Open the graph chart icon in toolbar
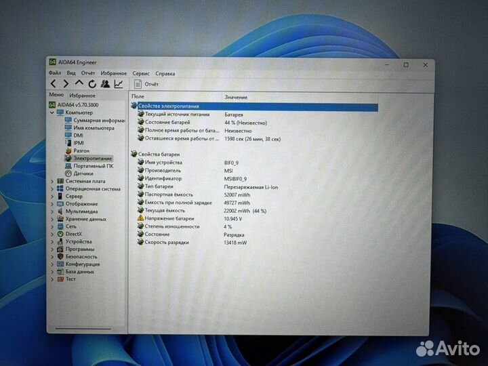Viewport: 488px width, 366px height. tap(119, 84)
